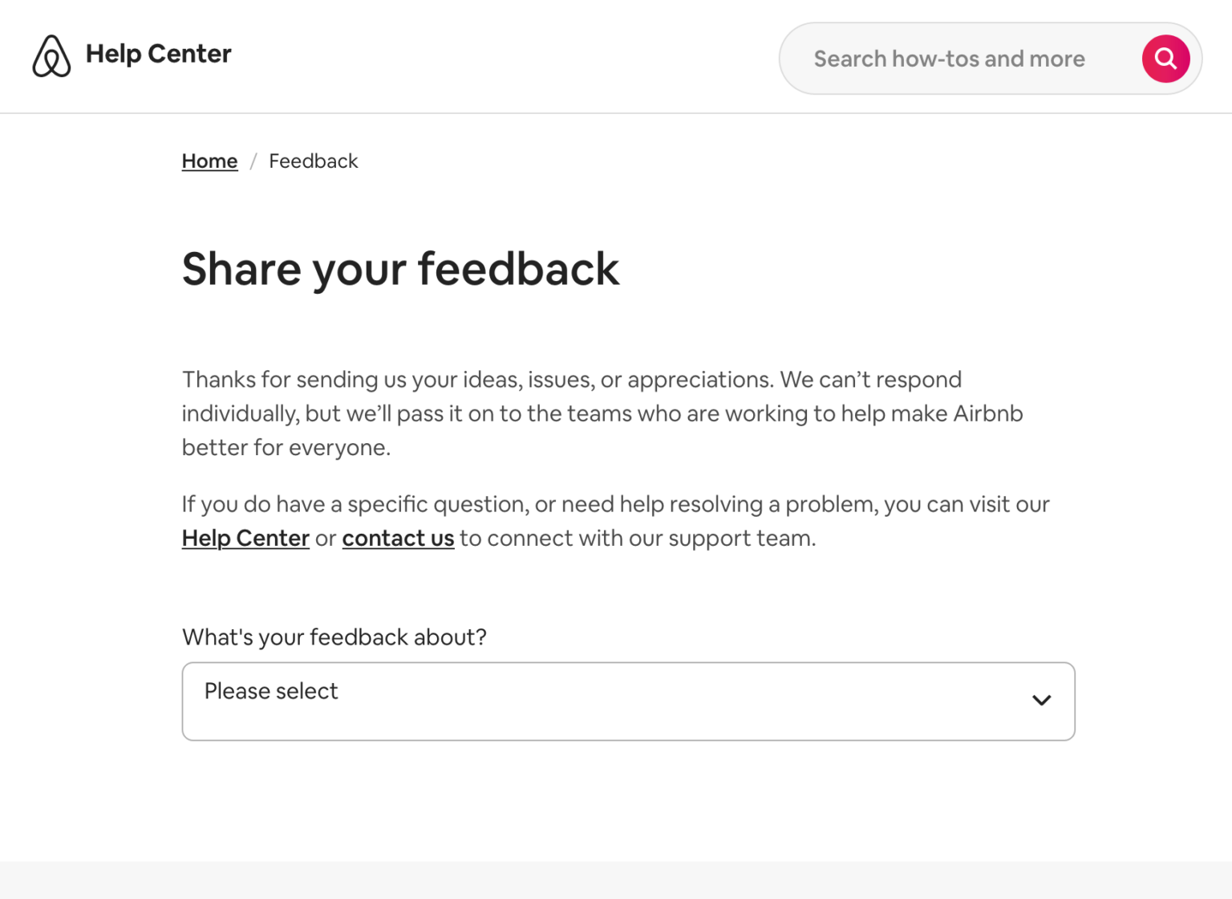Click the "Please select" placeholder text
The image size is (1232, 899).
coord(271,691)
